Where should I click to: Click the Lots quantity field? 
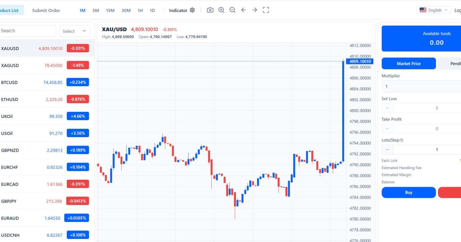click(427, 149)
